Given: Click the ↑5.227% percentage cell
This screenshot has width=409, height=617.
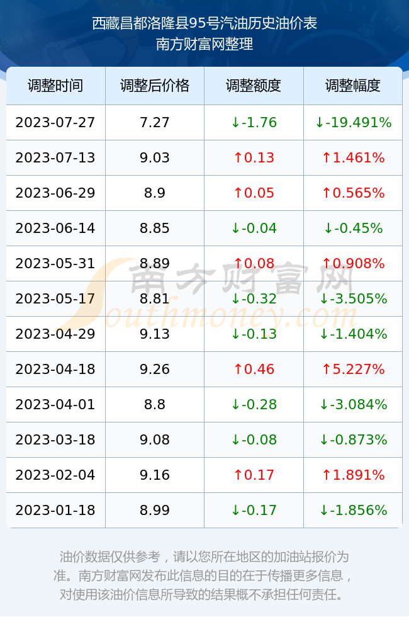Looking at the screenshot, I should (353, 369).
